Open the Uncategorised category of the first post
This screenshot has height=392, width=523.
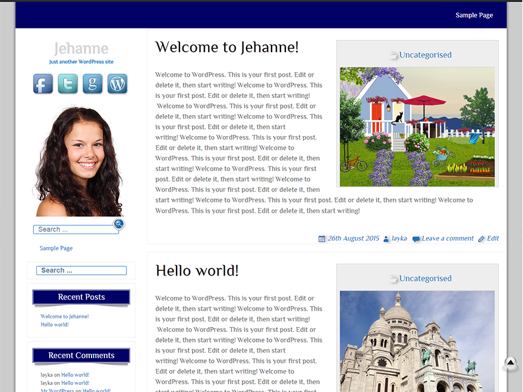pos(426,55)
